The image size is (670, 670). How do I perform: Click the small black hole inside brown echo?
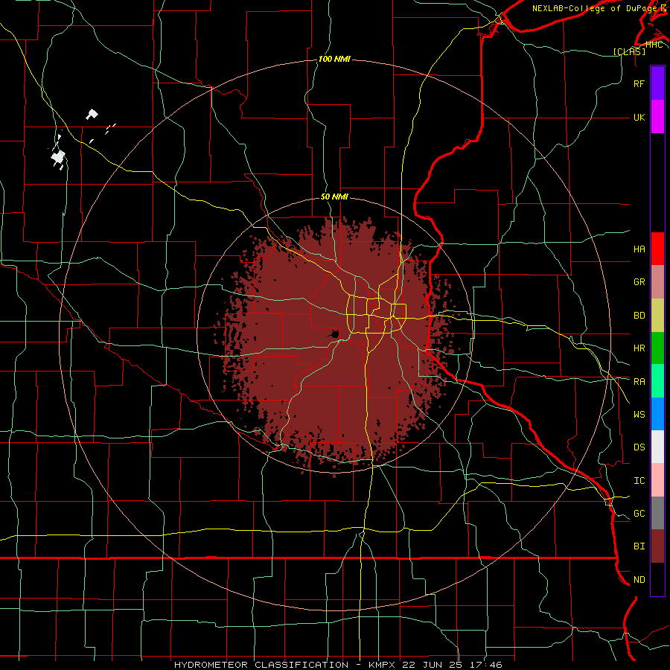(336, 334)
